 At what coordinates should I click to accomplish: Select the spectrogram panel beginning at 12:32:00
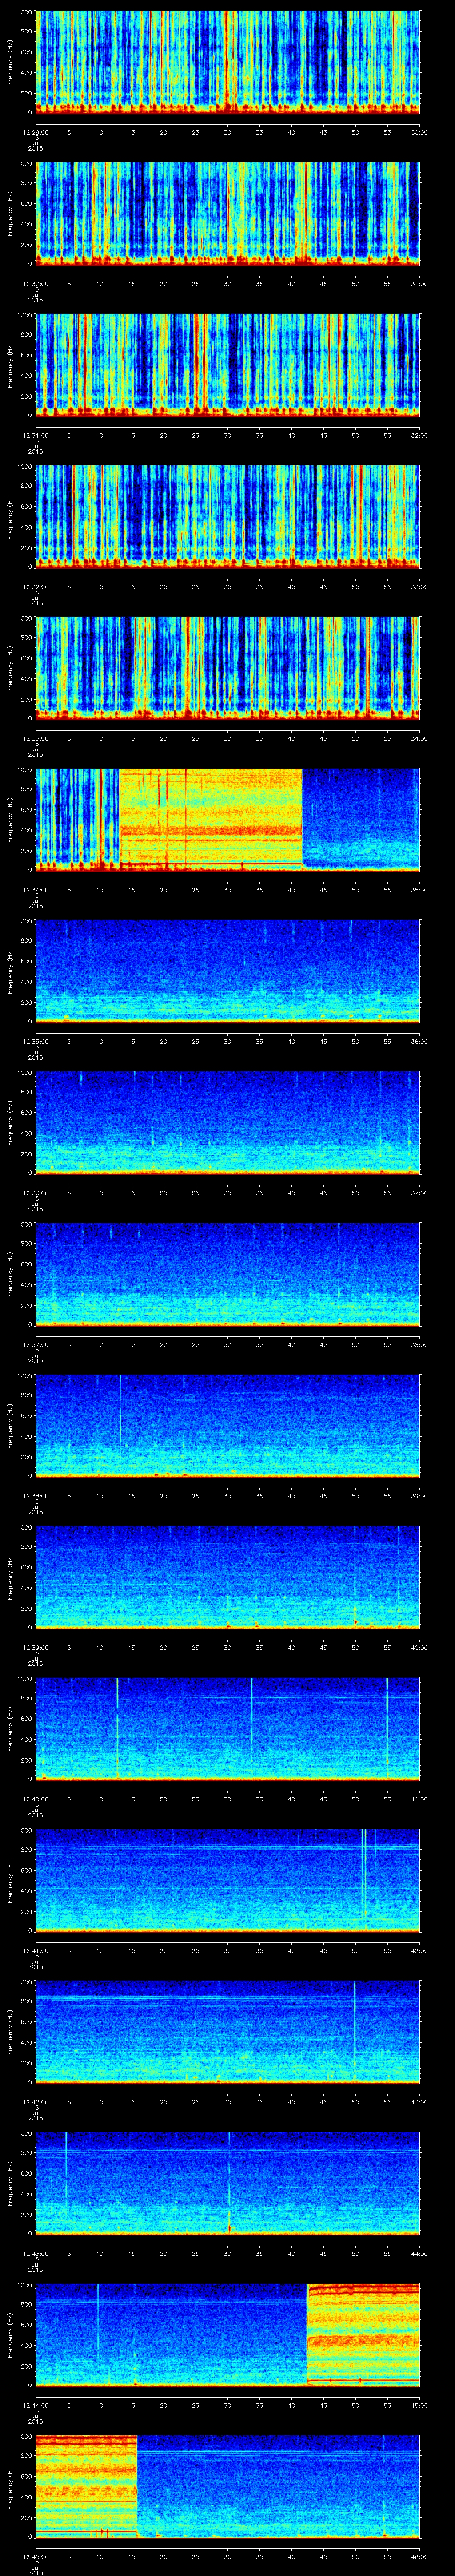pyautogui.click(x=228, y=516)
